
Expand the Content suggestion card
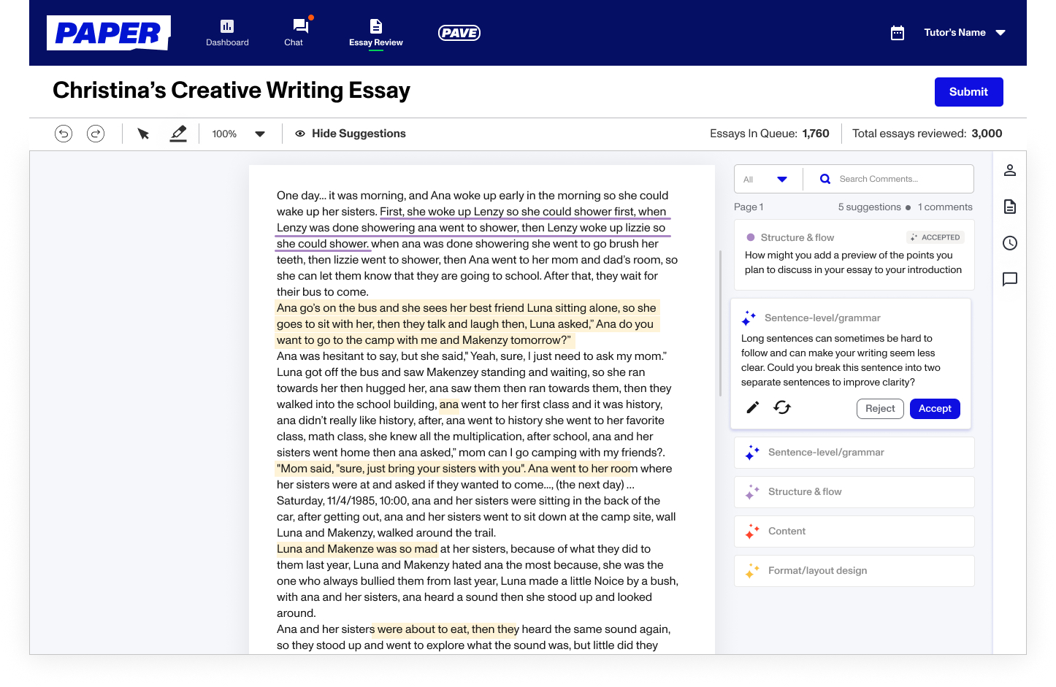click(854, 531)
